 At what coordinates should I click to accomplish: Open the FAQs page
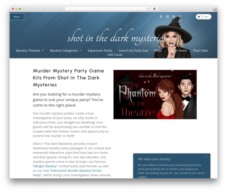pyautogui.click(x=158, y=50)
